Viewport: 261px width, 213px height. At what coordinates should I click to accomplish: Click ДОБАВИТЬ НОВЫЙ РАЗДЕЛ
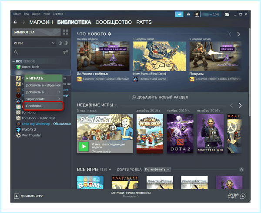pyautogui.click(x=160, y=98)
